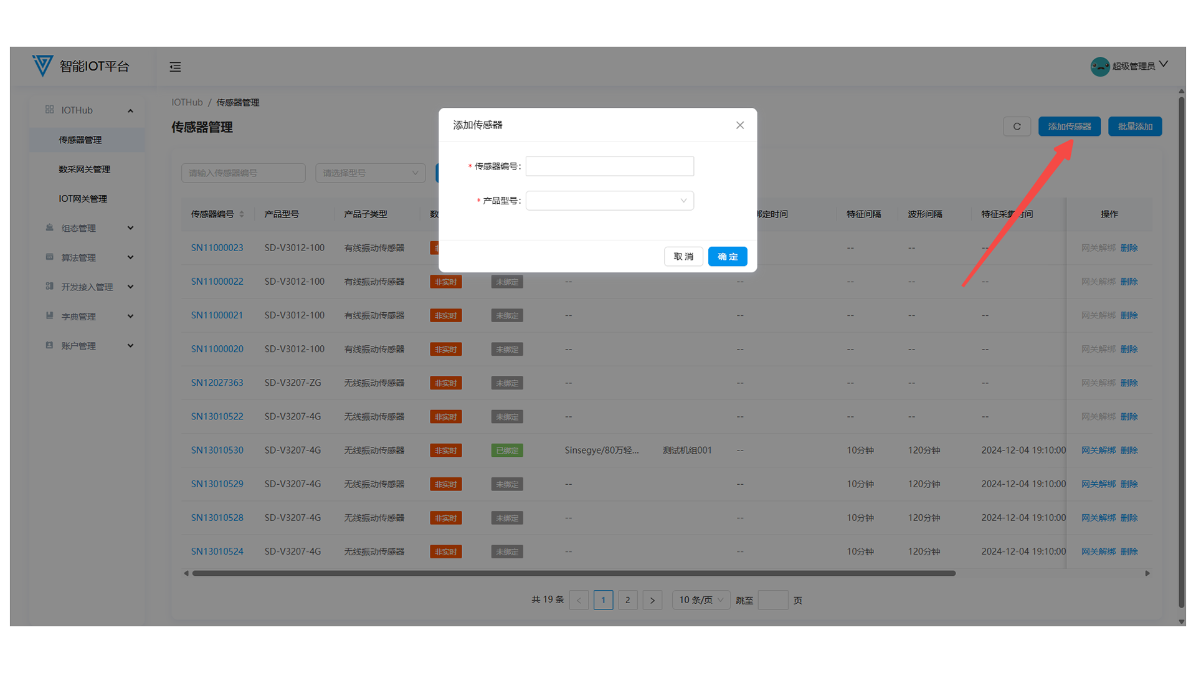The height and width of the screenshot is (673, 1196).
Task: Sort by 传感器编号 column arrows
Action: tap(242, 214)
